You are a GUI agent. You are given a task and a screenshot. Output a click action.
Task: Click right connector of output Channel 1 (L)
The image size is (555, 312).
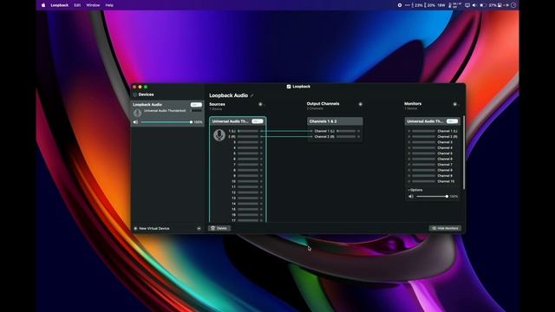coord(358,131)
